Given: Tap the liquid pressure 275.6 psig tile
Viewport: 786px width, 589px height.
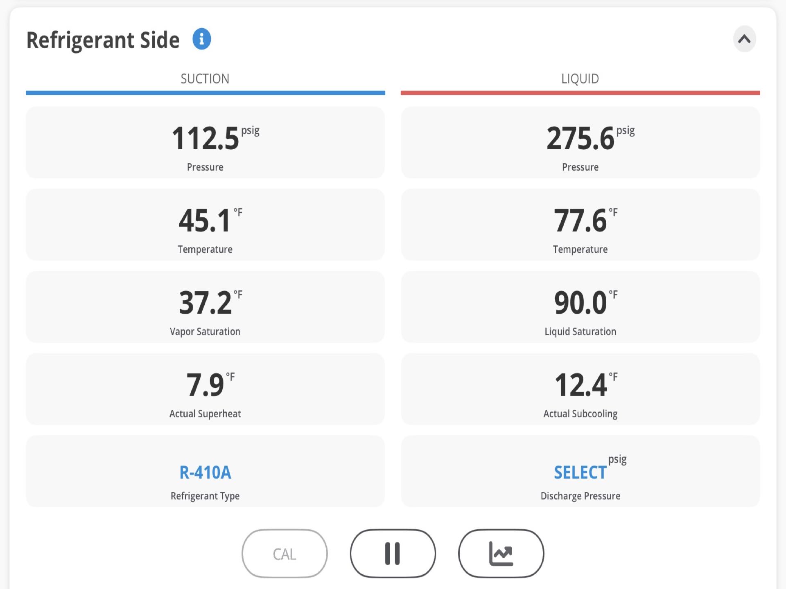Looking at the screenshot, I should pyautogui.click(x=580, y=142).
